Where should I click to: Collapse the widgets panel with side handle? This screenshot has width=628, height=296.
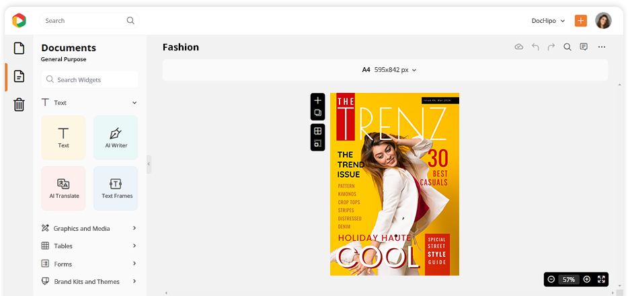(x=149, y=164)
